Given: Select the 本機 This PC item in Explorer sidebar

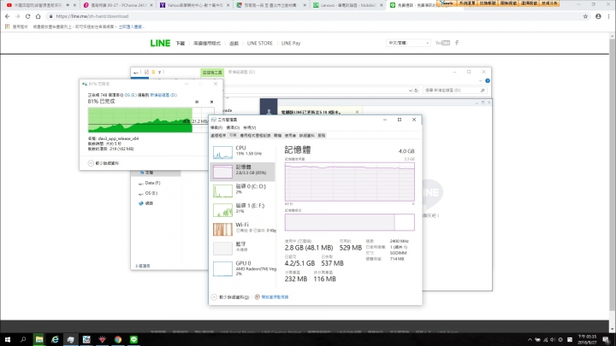Looking at the screenshot, I should (x=149, y=173).
